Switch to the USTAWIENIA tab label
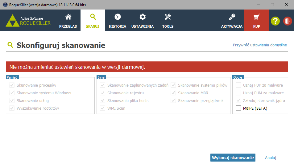 pyautogui.click(x=143, y=26)
